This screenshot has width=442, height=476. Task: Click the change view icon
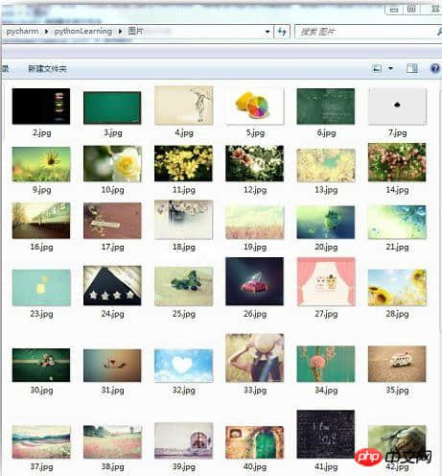[x=377, y=68]
